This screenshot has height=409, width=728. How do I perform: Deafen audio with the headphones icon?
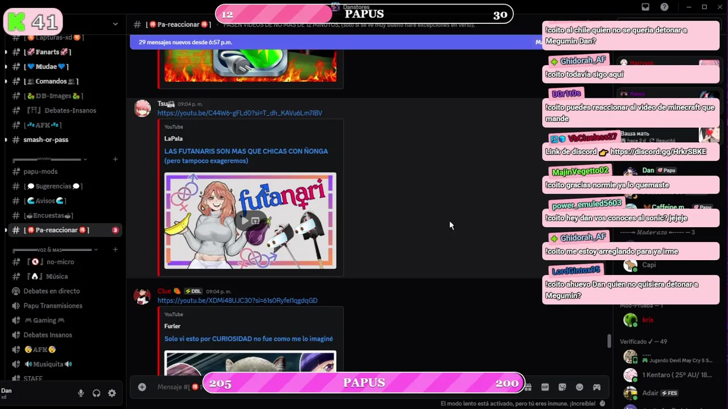(x=96, y=393)
